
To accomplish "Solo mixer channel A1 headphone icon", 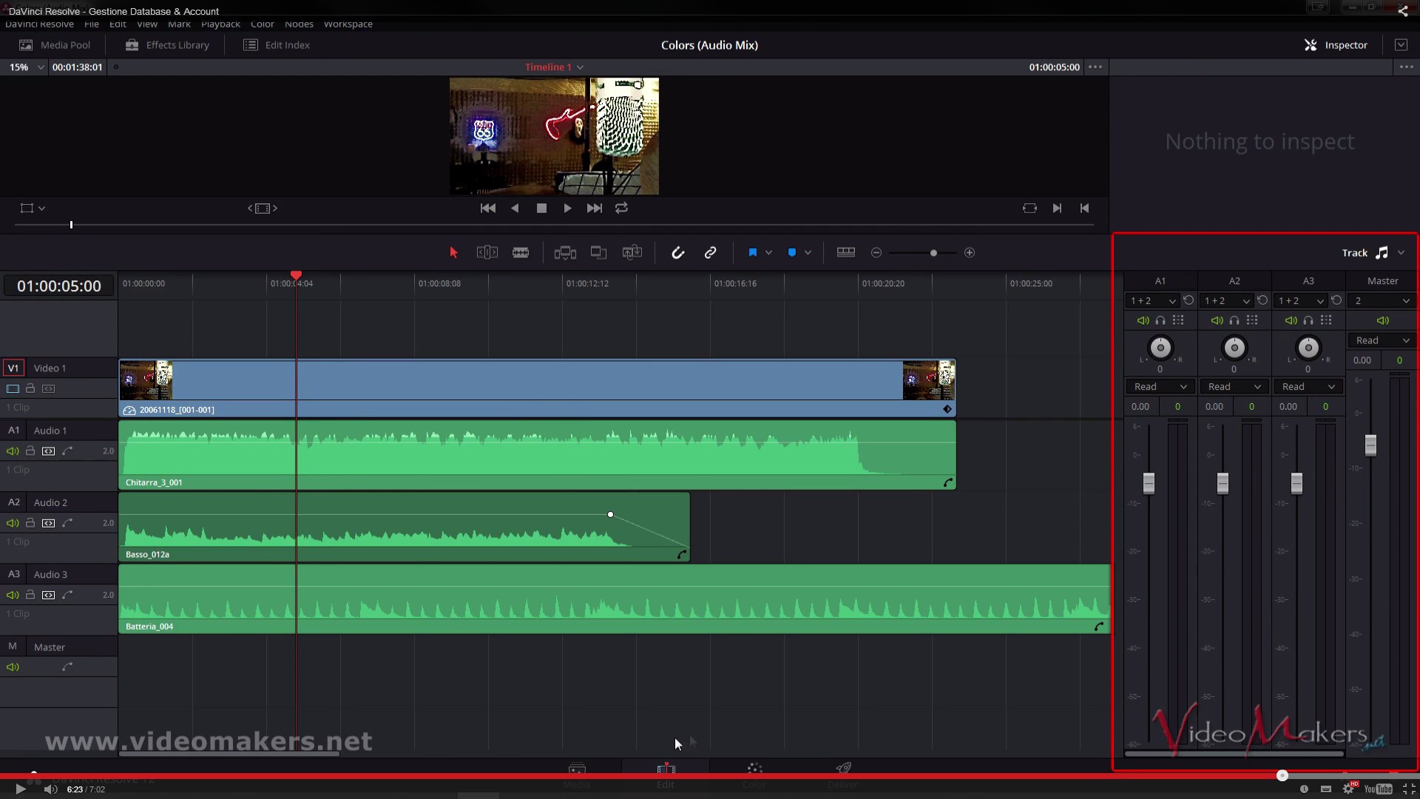I will click(1160, 321).
